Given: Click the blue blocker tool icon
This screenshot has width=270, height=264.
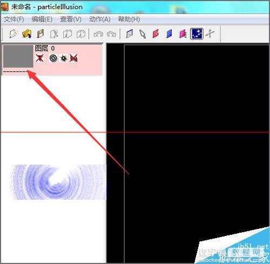Looking at the screenshot, I should pos(169,34).
